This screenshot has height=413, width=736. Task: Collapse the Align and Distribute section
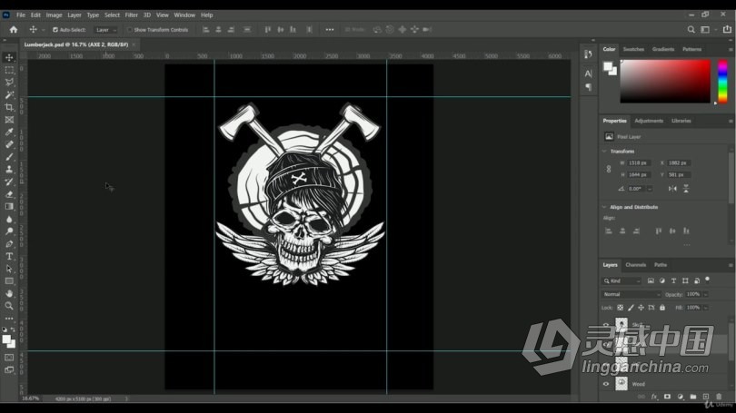604,207
